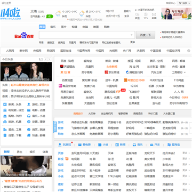This screenshot has width=192, height=192.
Task: Switch to the 娱乐 news tab
Action: coord(33,152)
